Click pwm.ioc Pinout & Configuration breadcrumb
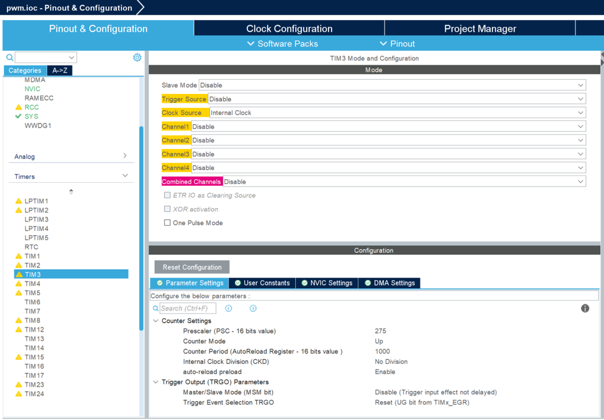Screen dimensions: 604x420 [70, 8]
